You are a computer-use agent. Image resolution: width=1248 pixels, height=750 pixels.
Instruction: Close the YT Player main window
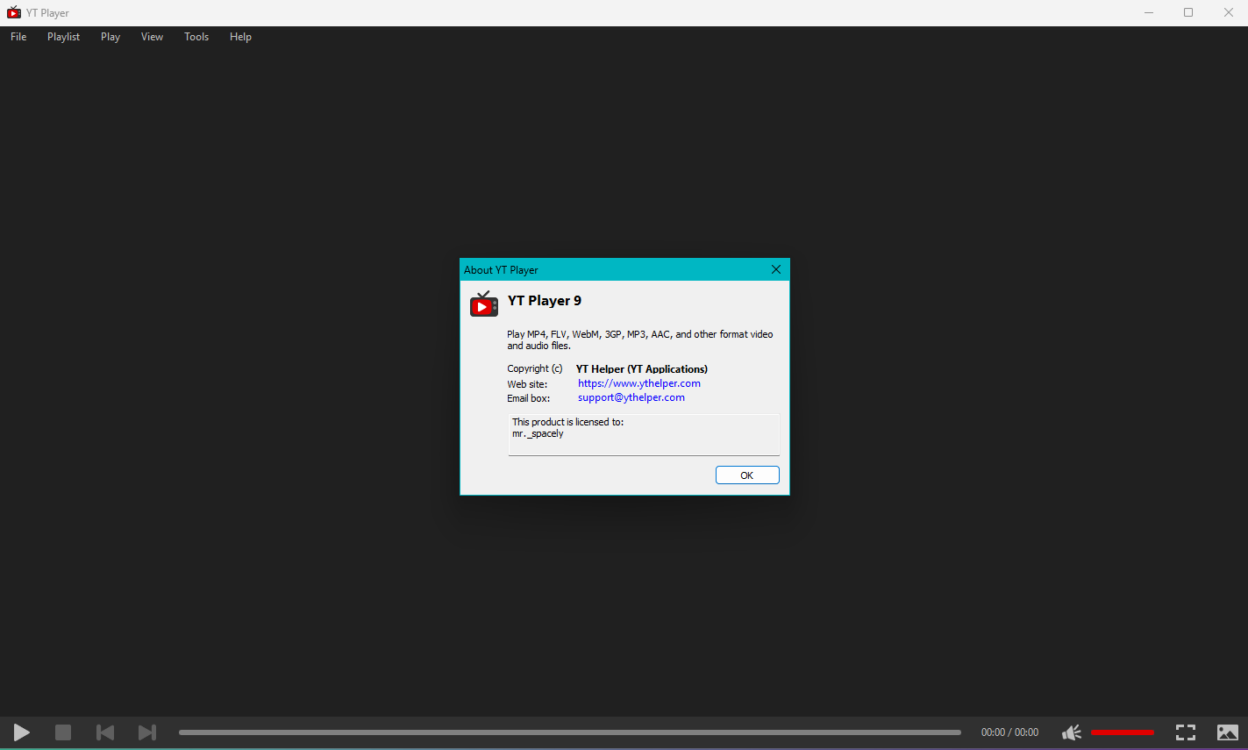(1229, 12)
